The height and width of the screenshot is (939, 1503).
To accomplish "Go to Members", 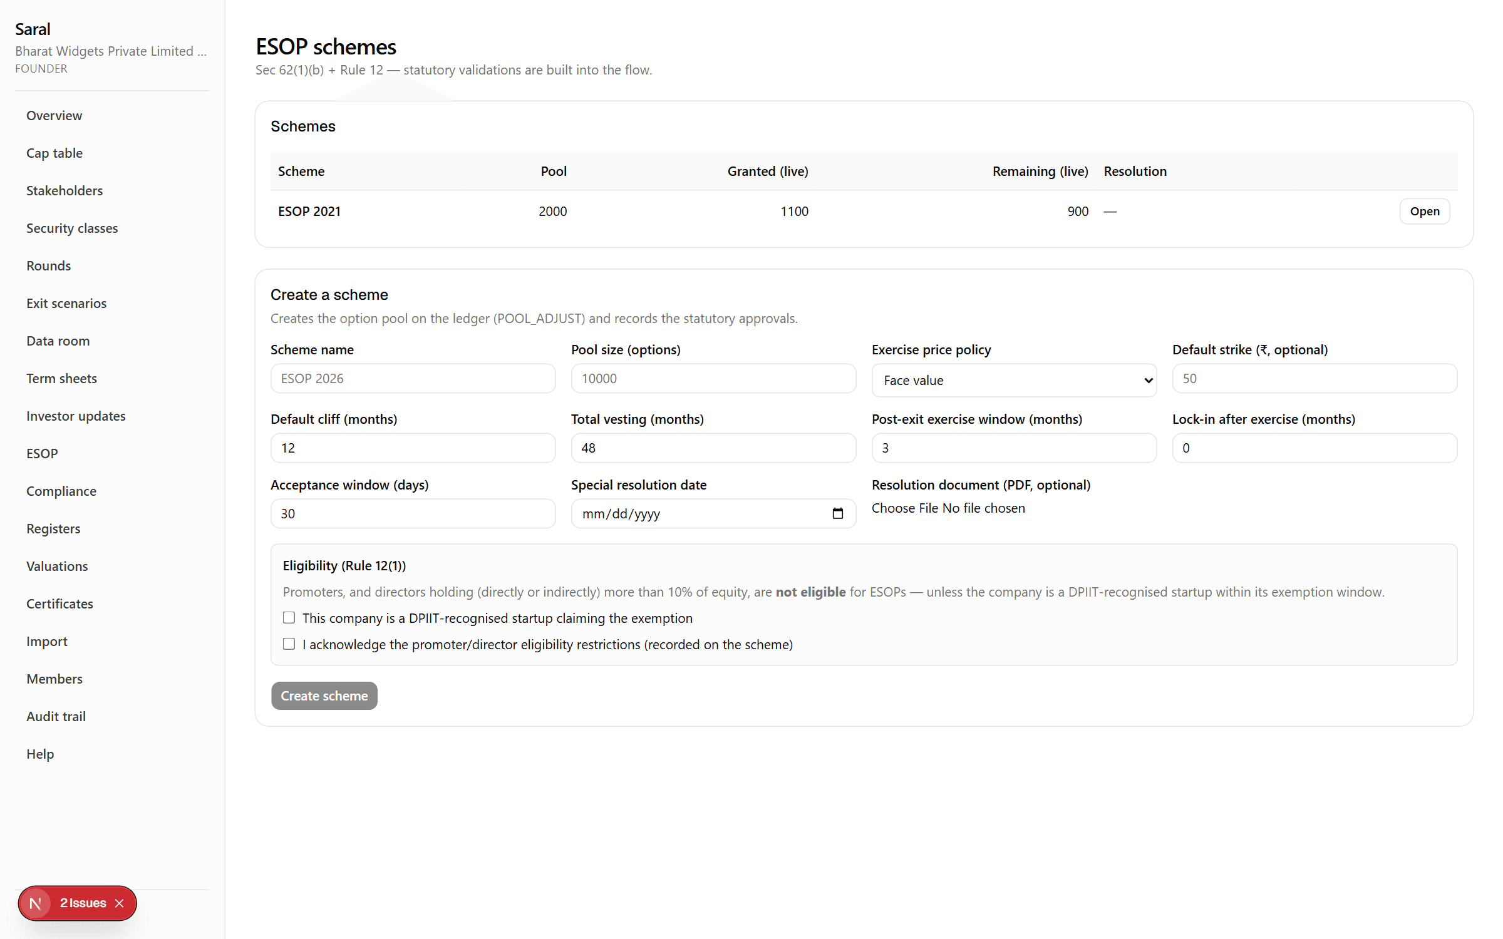I will coord(54,679).
